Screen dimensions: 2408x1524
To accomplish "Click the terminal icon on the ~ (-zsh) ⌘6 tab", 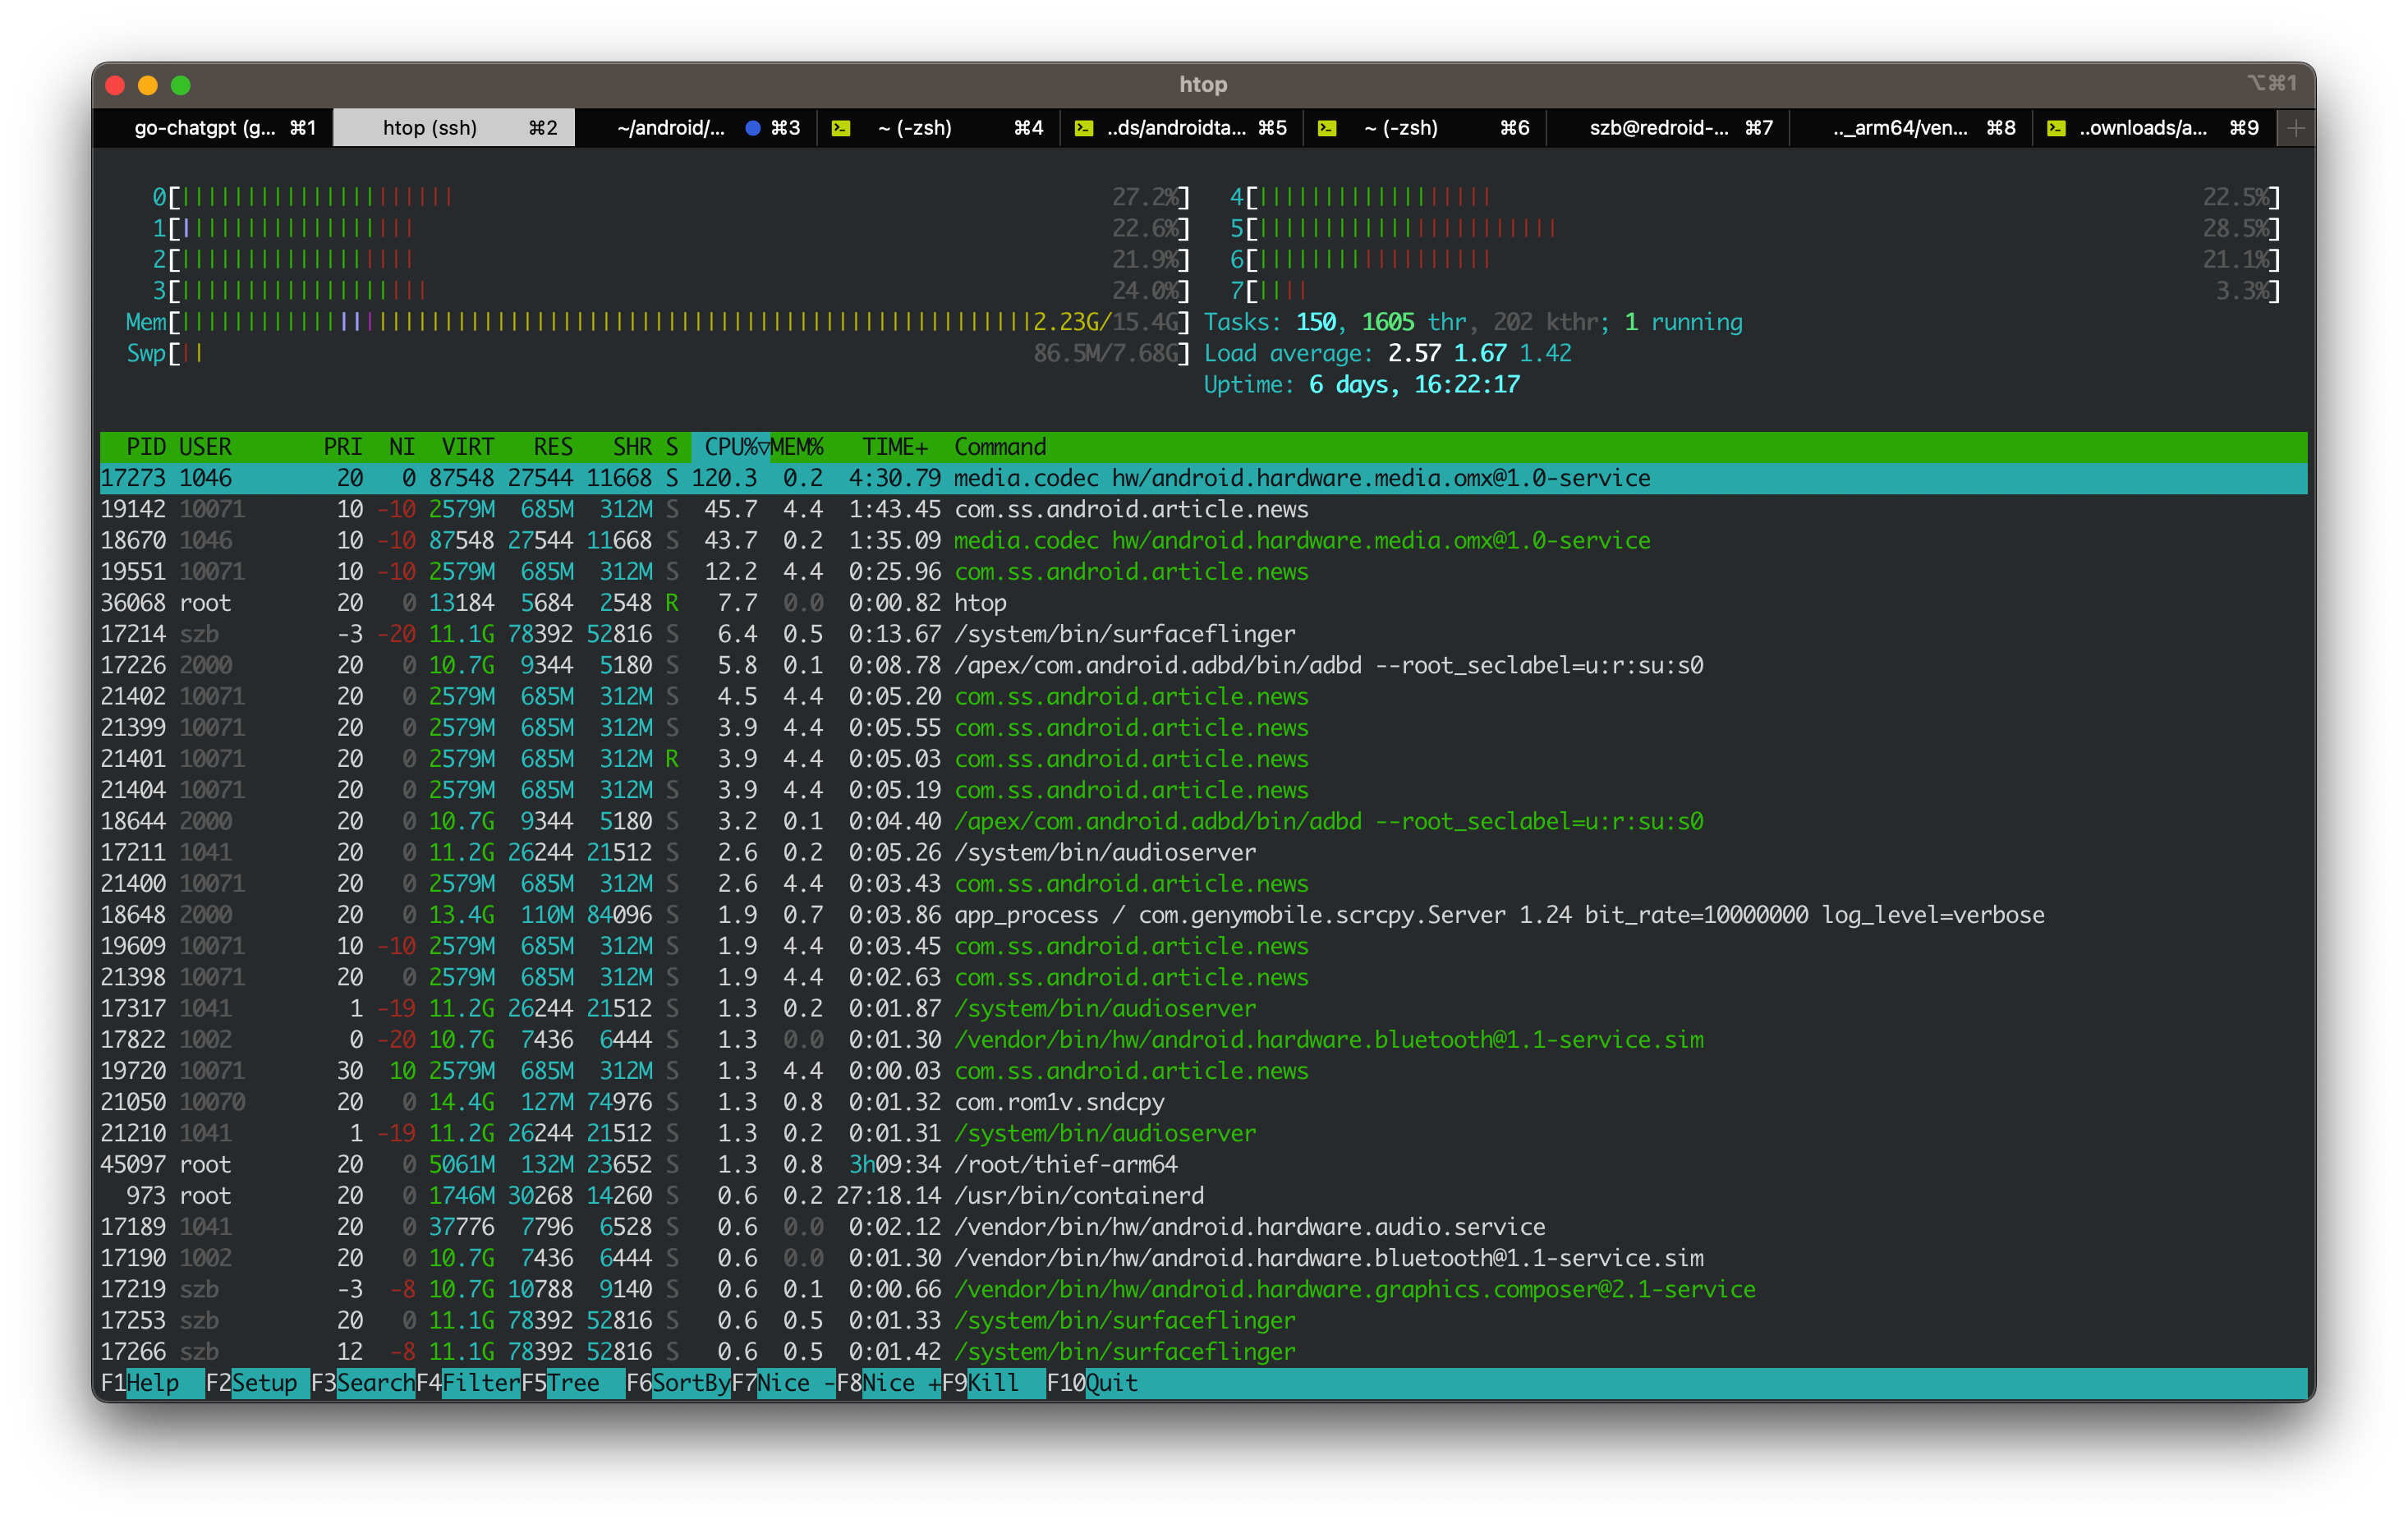I will (1327, 128).
